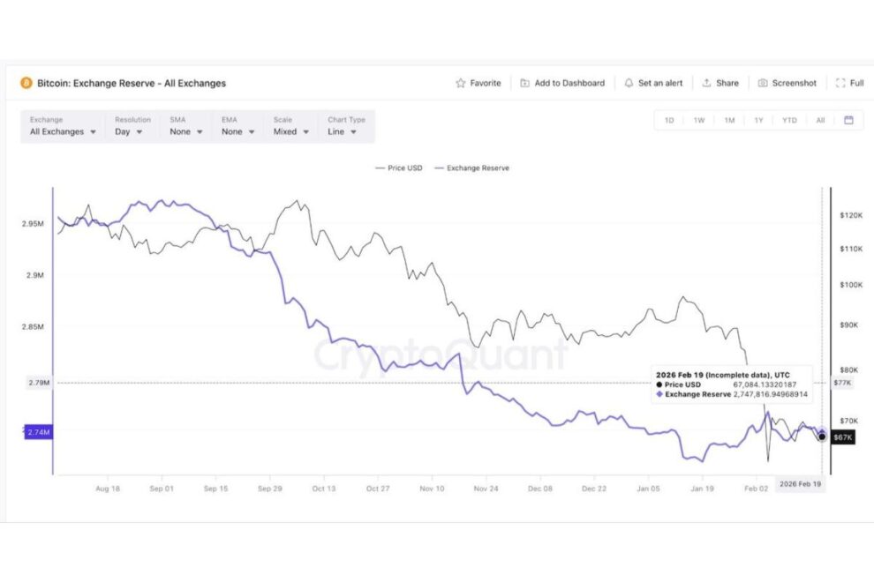
Task: Click the Set an alert bell icon
Action: point(628,82)
